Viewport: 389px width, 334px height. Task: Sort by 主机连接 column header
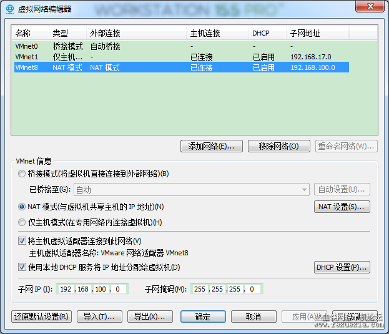217,33
